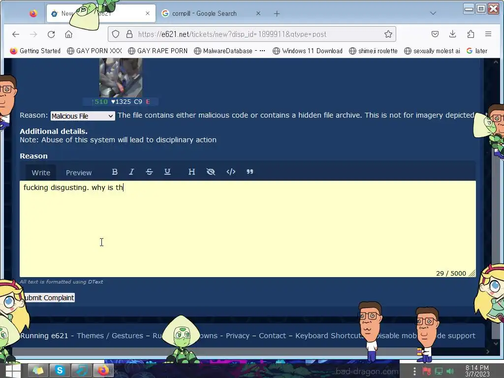
Task: Open the Firefox application menu
Action: click(488, 34)
